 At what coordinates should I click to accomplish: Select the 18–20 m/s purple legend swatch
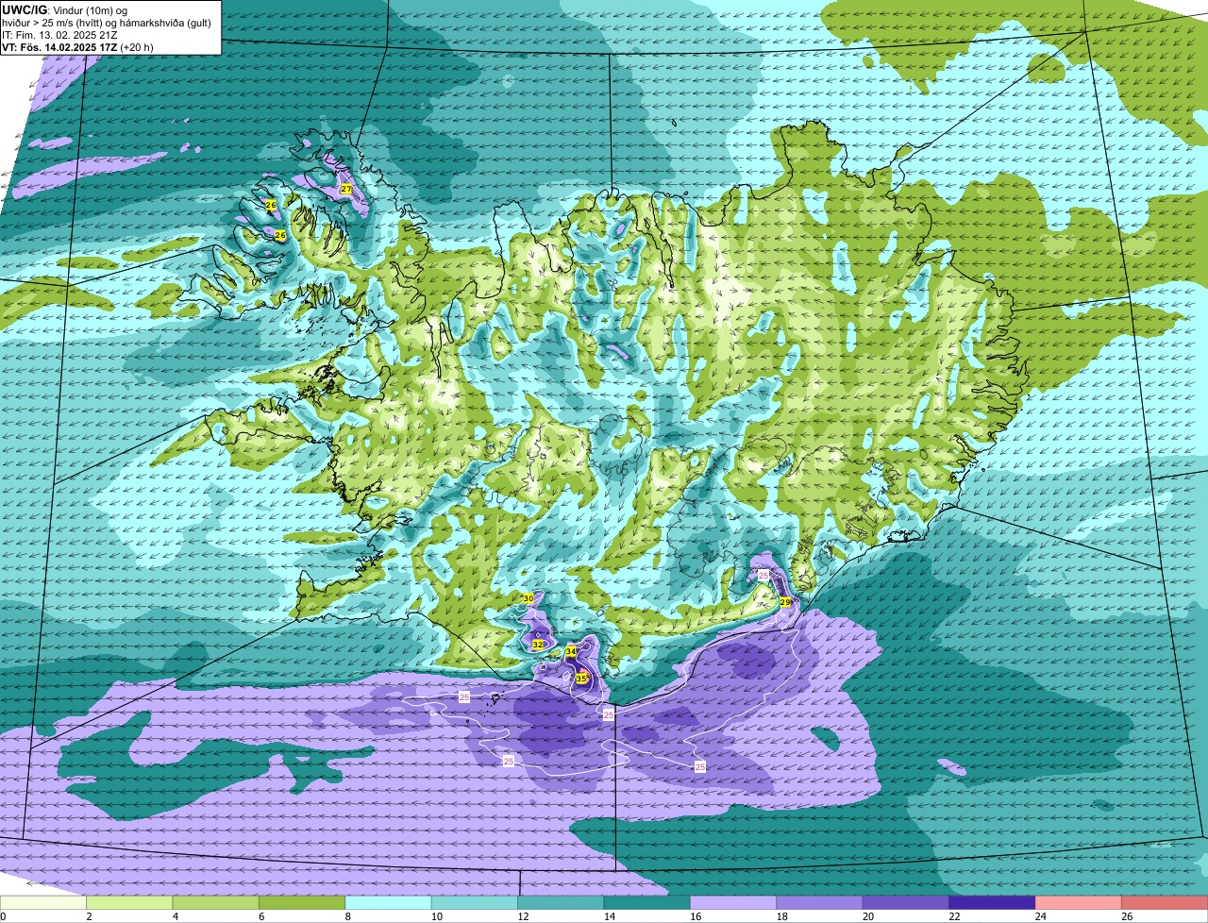820,902
